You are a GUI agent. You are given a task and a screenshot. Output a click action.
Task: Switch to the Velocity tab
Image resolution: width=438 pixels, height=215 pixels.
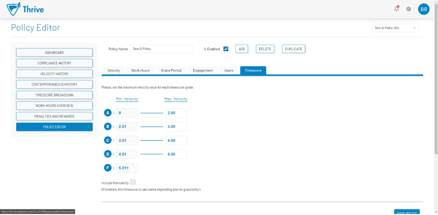point(113,70)
